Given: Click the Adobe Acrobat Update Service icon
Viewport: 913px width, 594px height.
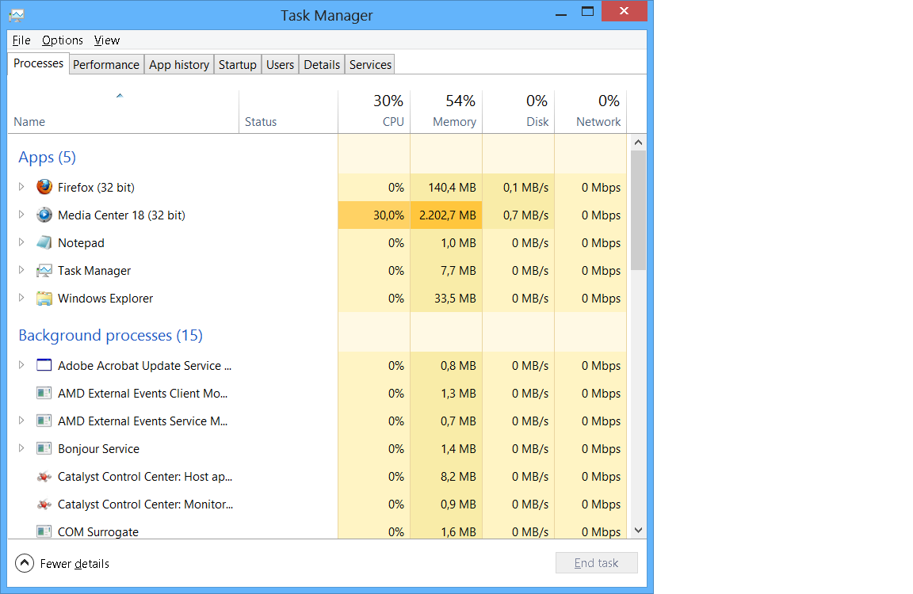Looking at the screenshot, I should point(44,366).
